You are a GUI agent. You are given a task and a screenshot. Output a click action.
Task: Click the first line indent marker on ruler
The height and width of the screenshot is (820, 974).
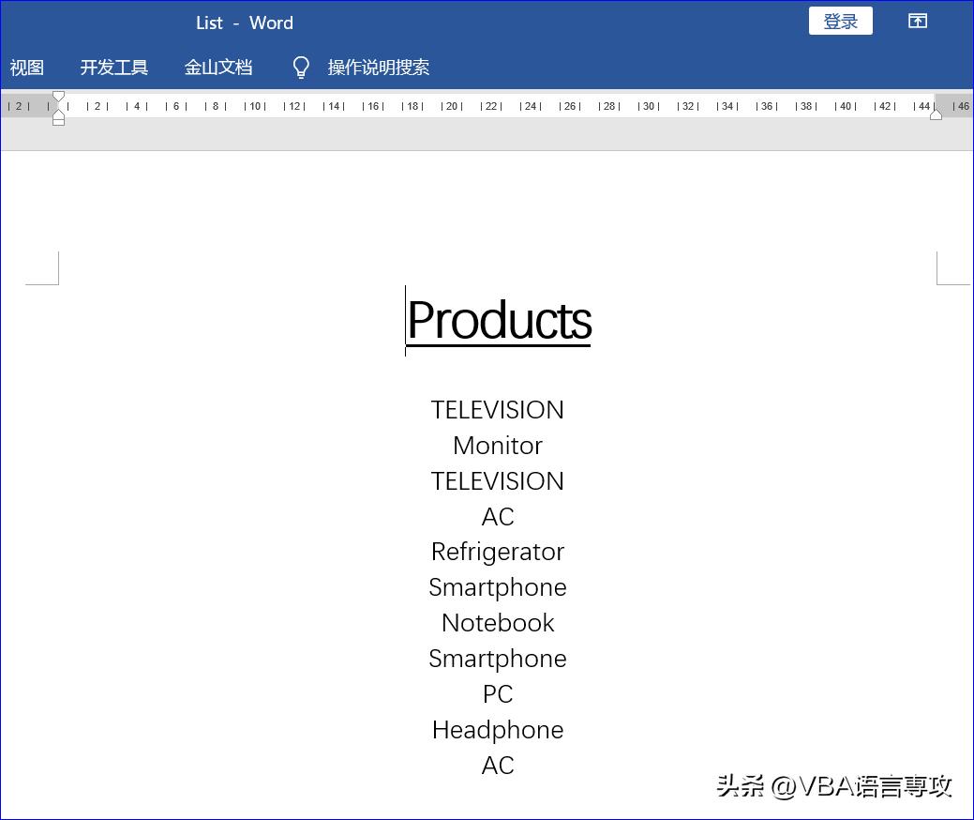coord(58,97)
